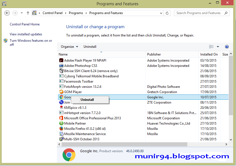The height and width of the screenshot is (166, 236).
Task: Click the large Chrome logo in details pane
Action: point(69,155)
